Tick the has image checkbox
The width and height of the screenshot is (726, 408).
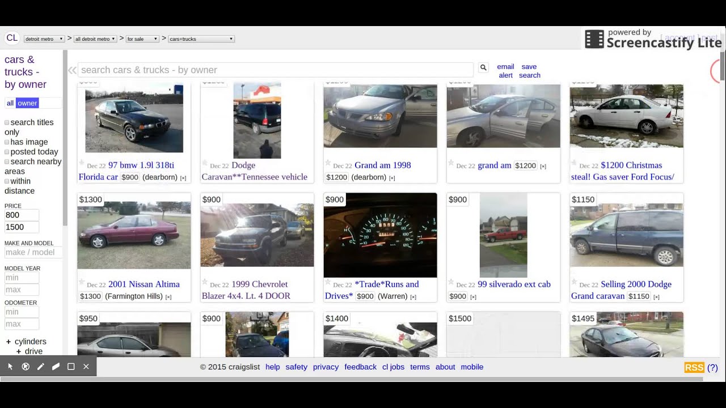point(7,142)
